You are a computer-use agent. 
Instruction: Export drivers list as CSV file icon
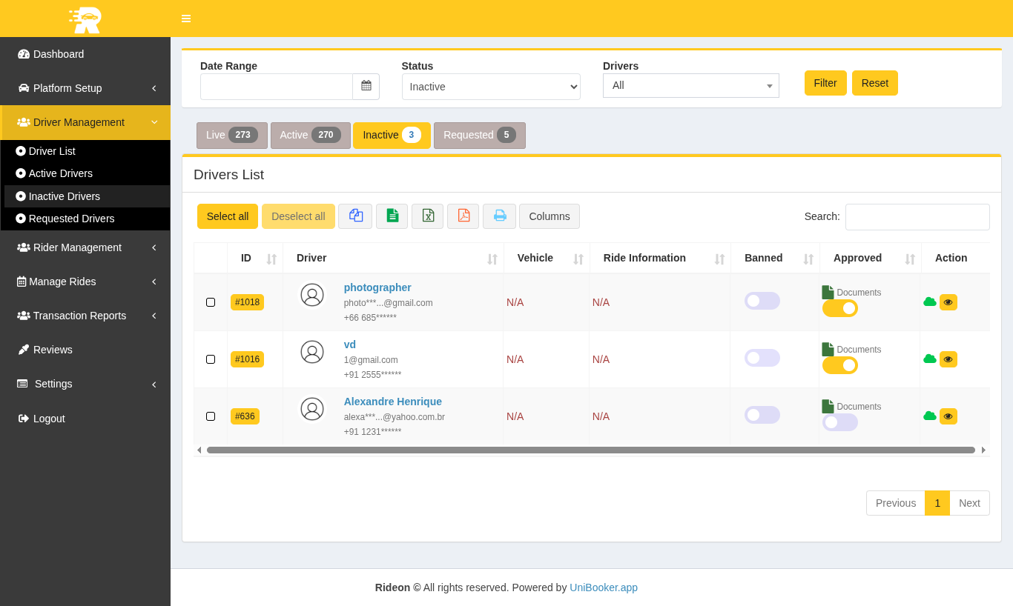pos(392,216)
